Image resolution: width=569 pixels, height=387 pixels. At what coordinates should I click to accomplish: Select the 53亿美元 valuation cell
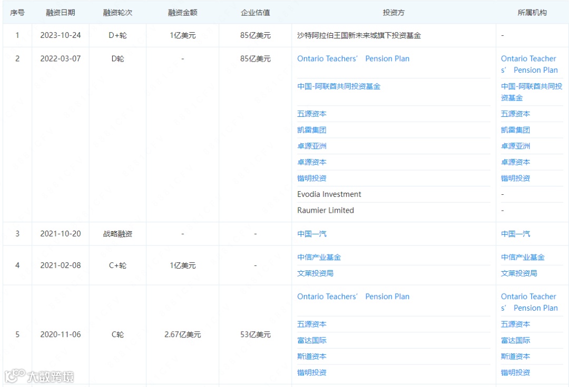pyautogui.click(x=256, y=334)
